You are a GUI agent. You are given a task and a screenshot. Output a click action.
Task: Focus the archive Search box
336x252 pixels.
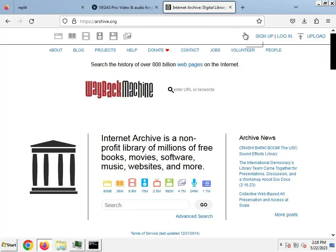[145, 205]
